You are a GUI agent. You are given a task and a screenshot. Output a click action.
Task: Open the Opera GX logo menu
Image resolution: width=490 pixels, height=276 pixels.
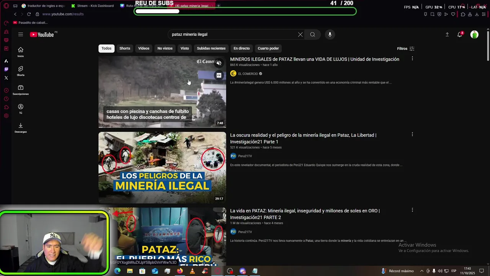point(6,6)
